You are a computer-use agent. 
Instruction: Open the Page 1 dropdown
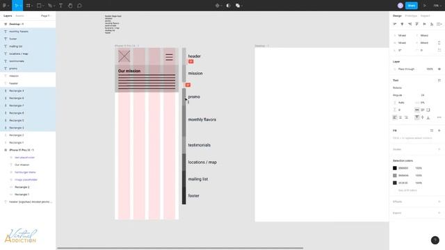pyautogui.click(x=46, y=16)
